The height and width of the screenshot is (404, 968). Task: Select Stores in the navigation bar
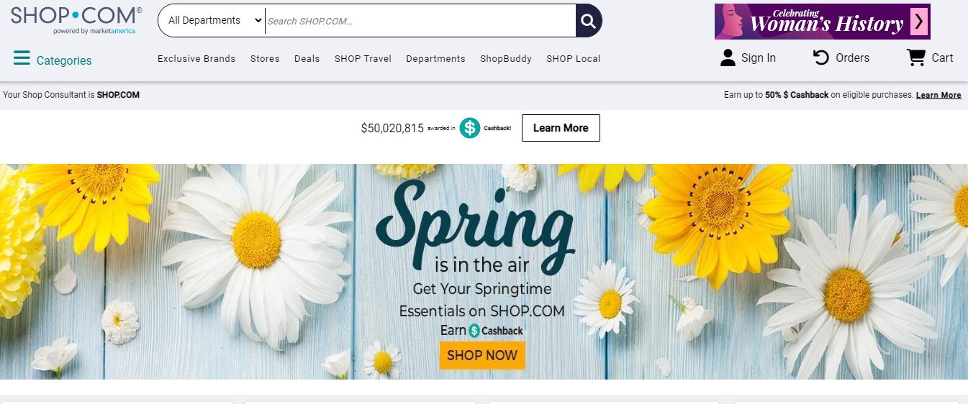pyautogui.click(x=265, y=59)
